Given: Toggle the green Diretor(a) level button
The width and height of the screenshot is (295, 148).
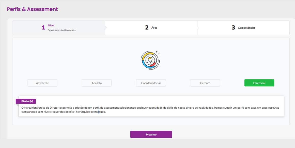Looking at the screenshot, I should [x=259, y=83].
